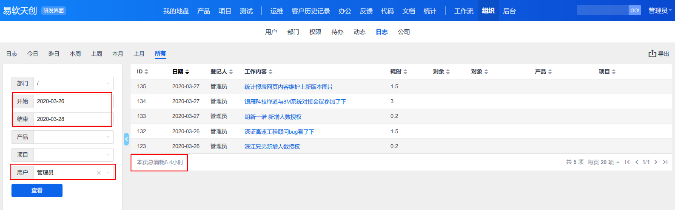
Task: Switch to the 本周 tab
Action: [x=75, y=54]
